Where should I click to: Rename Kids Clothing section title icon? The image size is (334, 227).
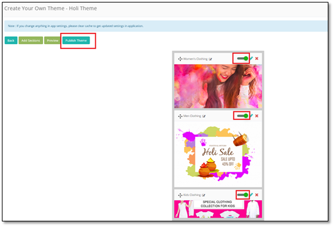pos(203,195)
